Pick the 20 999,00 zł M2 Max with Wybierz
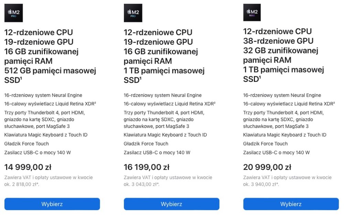 (x=291, y=204)
